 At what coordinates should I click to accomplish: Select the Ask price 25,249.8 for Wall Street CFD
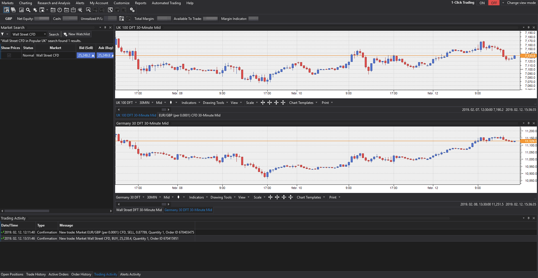point(104,55)
